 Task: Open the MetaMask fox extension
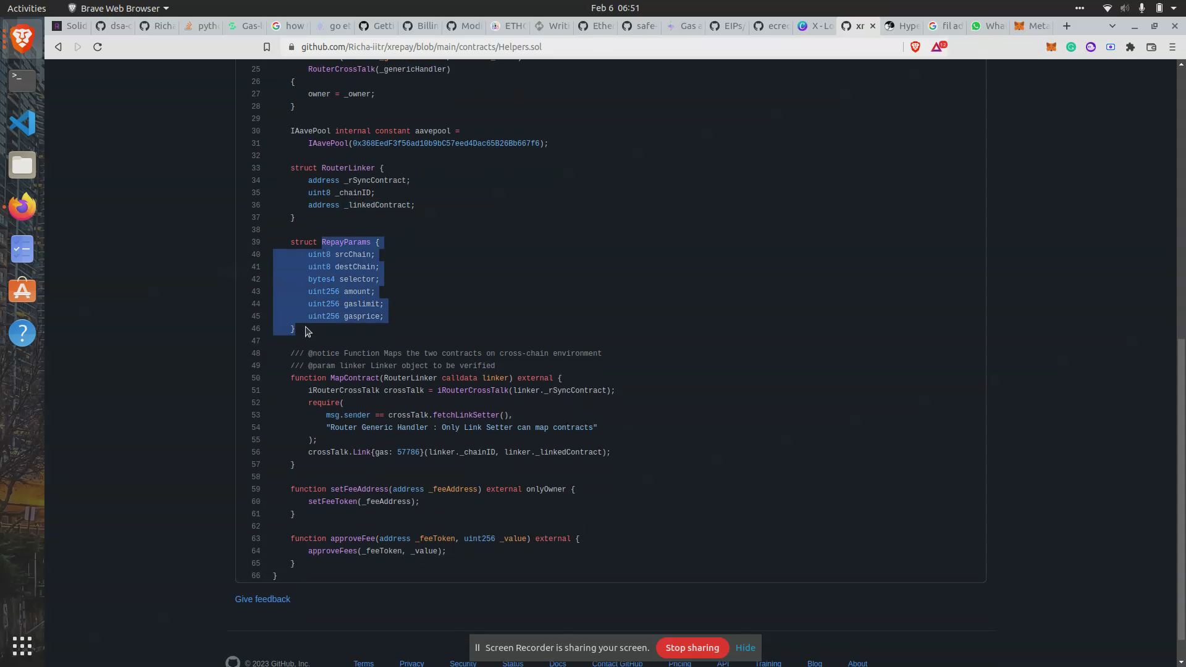pos(1051,47)
